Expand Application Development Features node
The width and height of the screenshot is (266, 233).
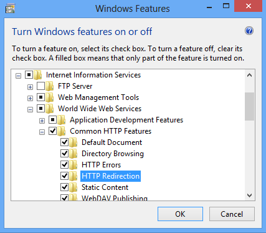click(x=42, y=121)
